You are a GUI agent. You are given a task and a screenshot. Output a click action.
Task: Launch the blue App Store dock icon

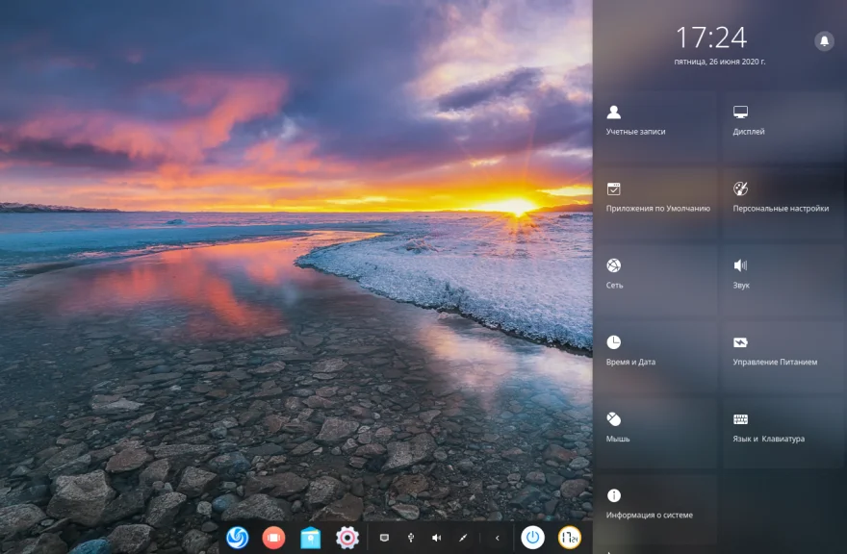pos(310,538)
